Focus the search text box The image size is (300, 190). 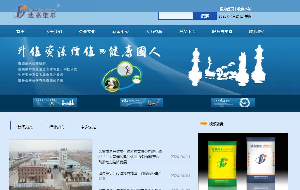click(x=176, y=16)
